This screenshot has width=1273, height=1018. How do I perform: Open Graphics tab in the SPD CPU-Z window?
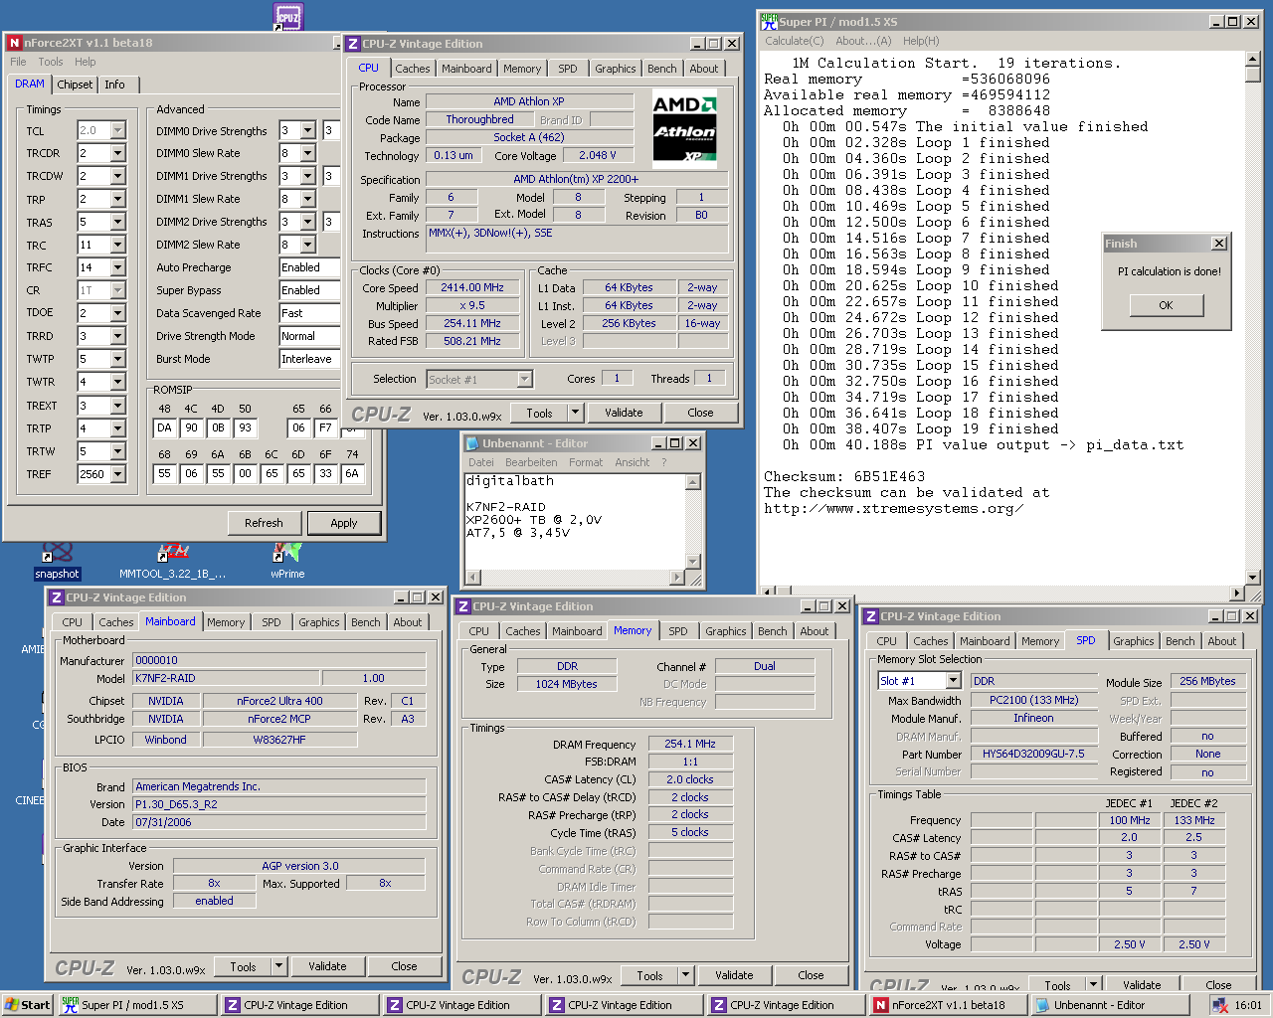click(1134, 641)
